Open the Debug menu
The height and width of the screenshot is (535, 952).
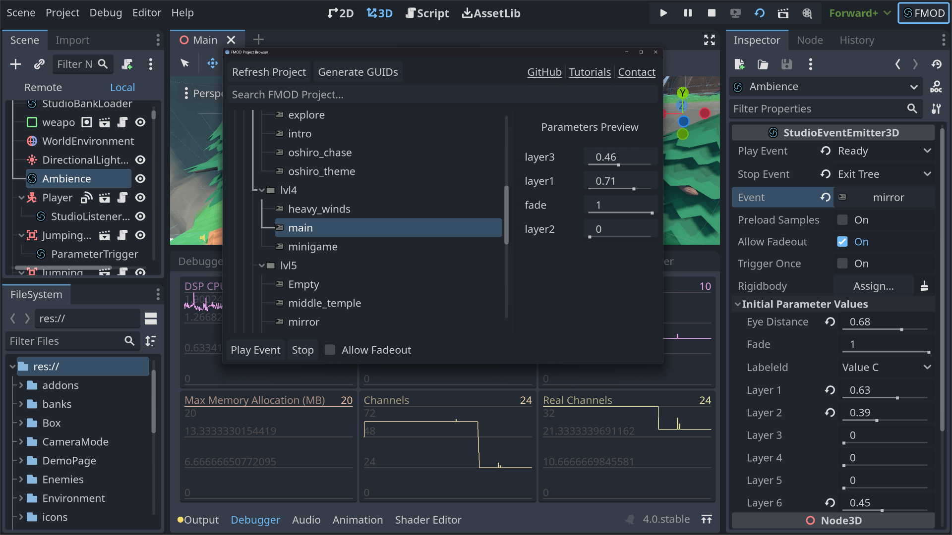pos(106,13)
